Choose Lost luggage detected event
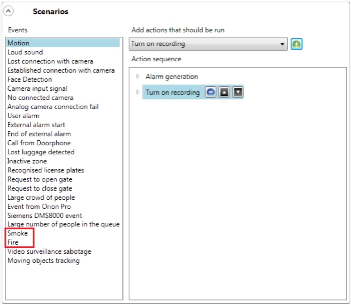The height and width of the screenshot is (305, 351). (41, 152)
